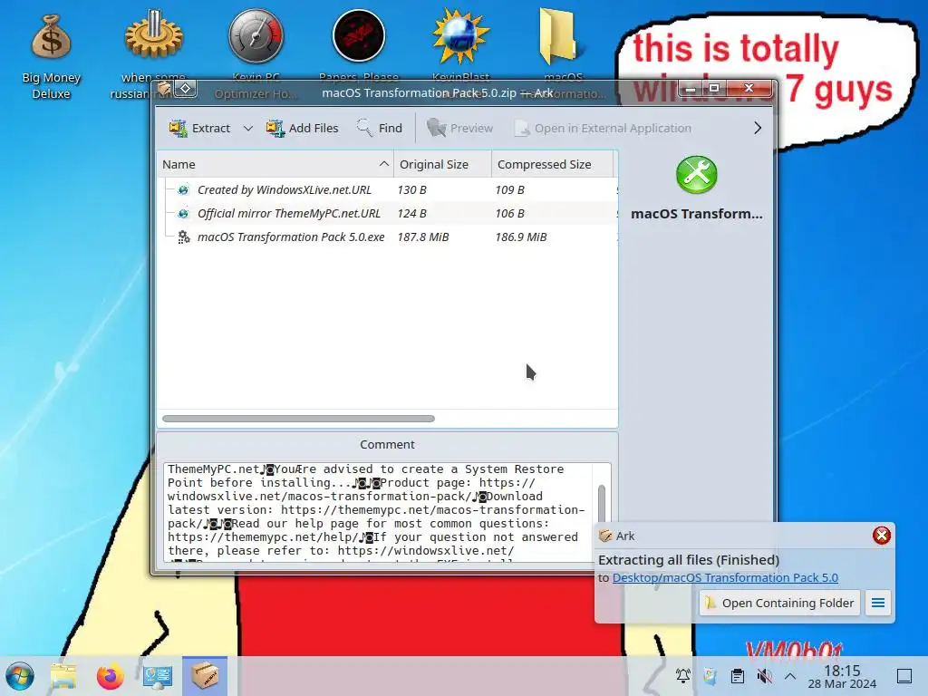
Task: Expand the toolbar overflow chevron
Action: (x=757, y=128)
